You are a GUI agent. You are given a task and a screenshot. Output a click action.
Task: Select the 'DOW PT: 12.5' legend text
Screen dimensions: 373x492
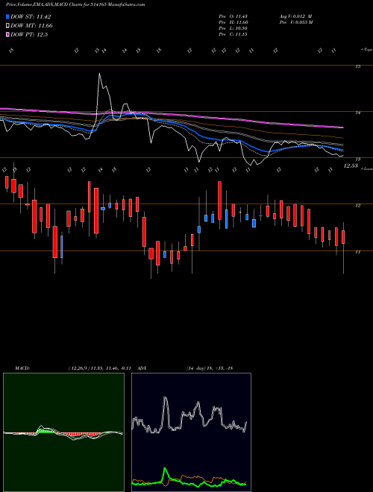pos(29,34)
